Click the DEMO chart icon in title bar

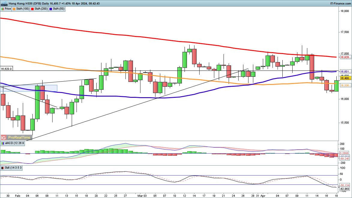[4, 3]
